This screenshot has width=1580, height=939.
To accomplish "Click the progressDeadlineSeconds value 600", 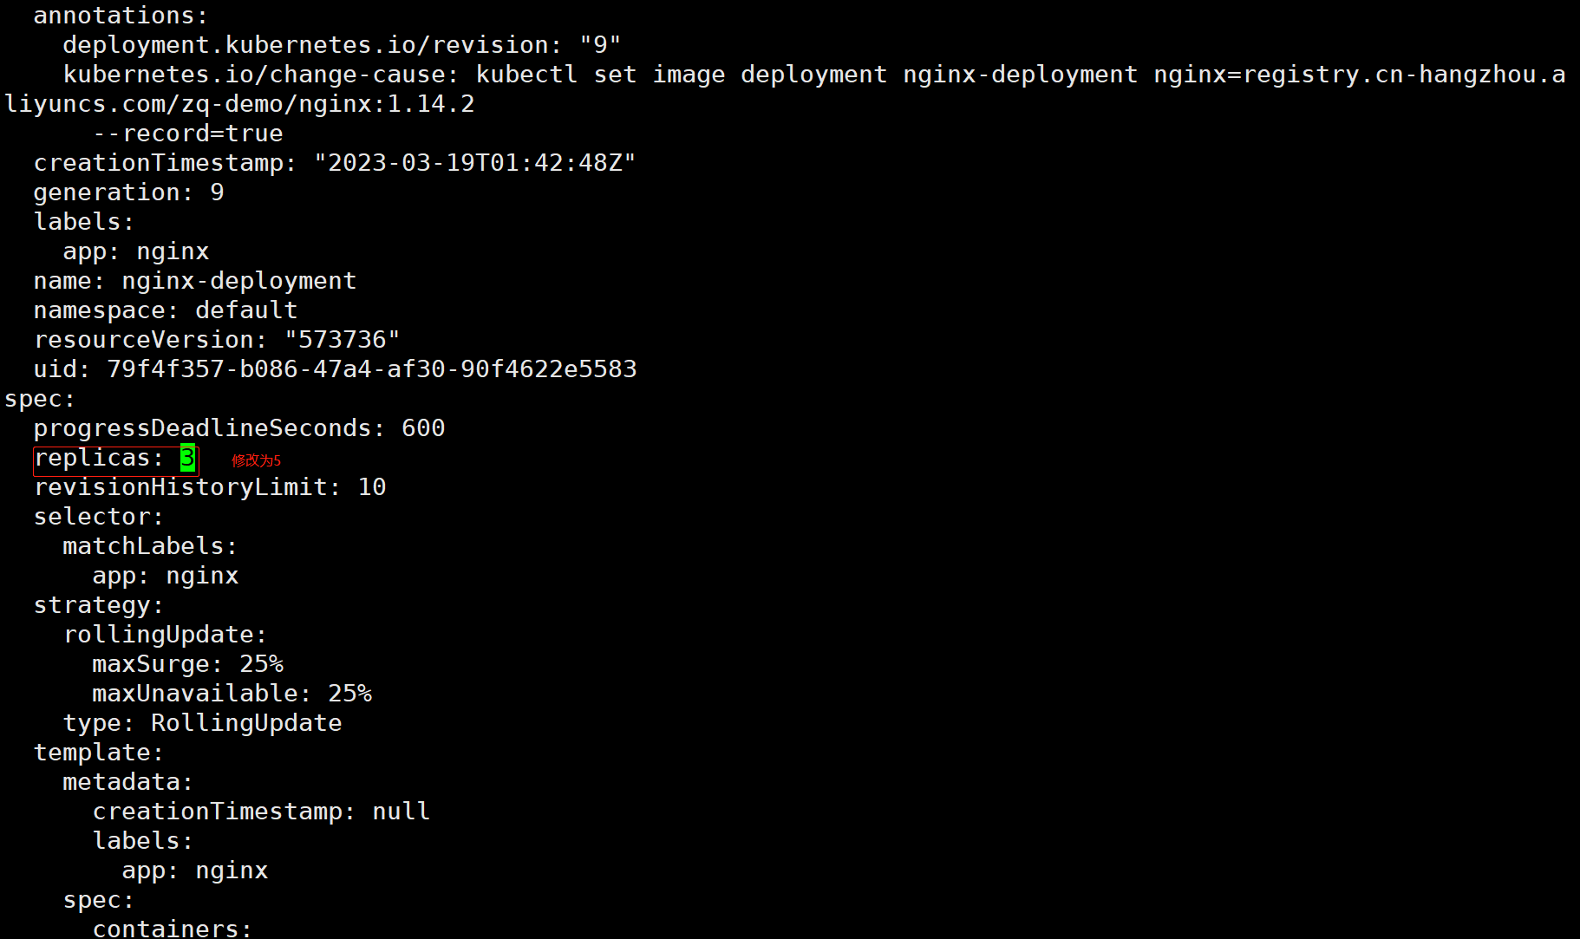I will (x=423, y=428).
